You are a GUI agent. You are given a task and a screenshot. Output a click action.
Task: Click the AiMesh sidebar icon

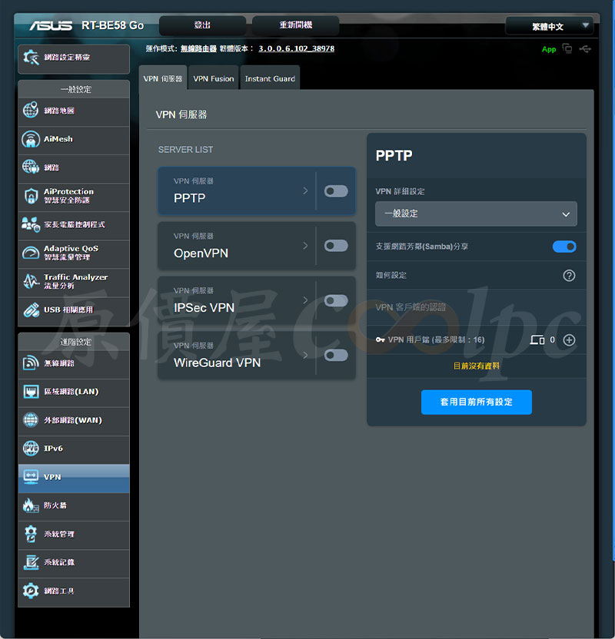click(31, 139)
